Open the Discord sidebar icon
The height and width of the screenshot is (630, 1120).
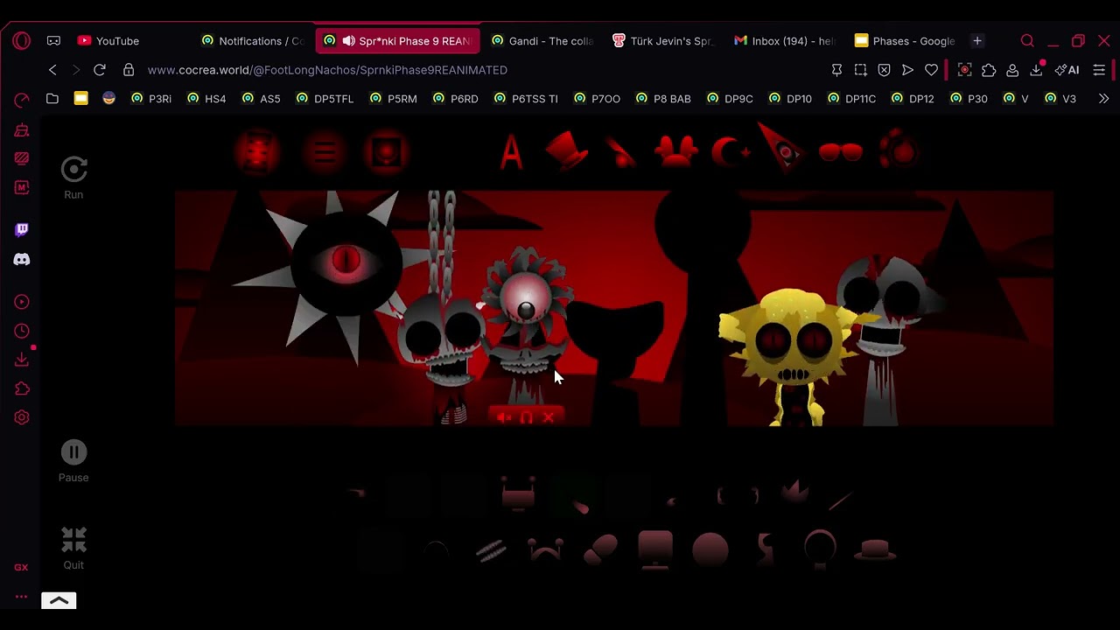click(22, 260)
